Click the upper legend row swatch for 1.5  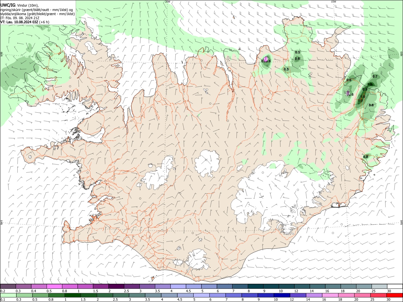pos(101,286)
